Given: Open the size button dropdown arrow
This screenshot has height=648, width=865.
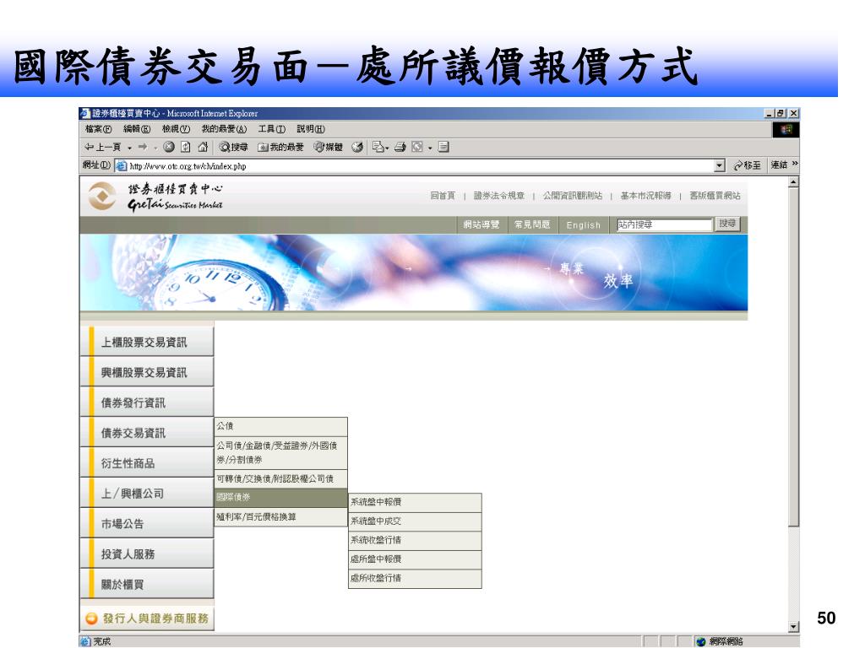Looking at the screenshot, I should (x=430, y=148).
